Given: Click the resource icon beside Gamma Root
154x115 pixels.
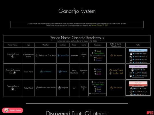Looking at the screenshot, I should pos(92,53).
